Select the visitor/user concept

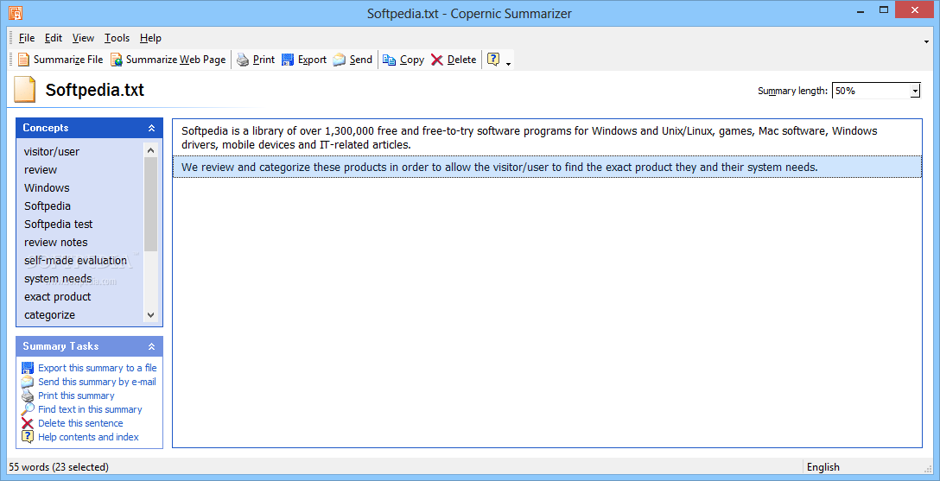pyautogui.click(x=52, y=151)
